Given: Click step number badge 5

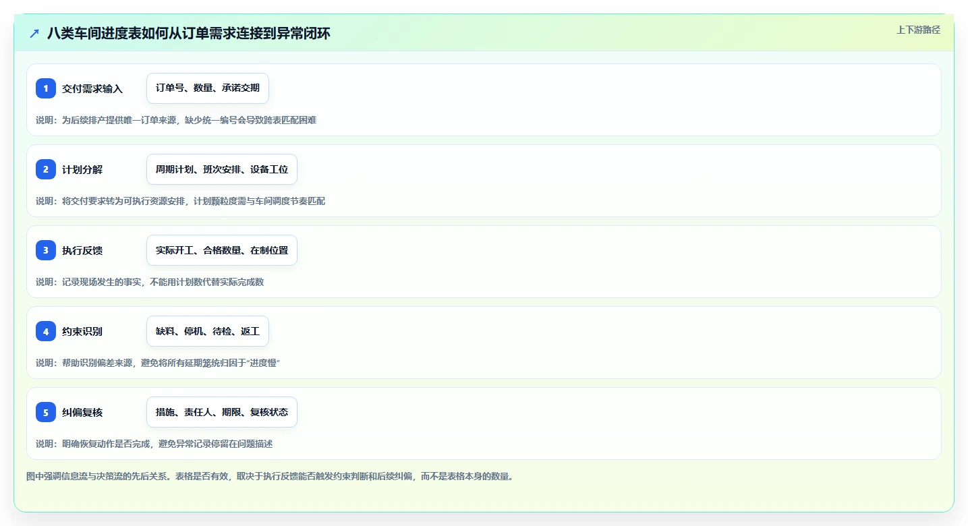Looking at the screenshot, I should [46, 412].
